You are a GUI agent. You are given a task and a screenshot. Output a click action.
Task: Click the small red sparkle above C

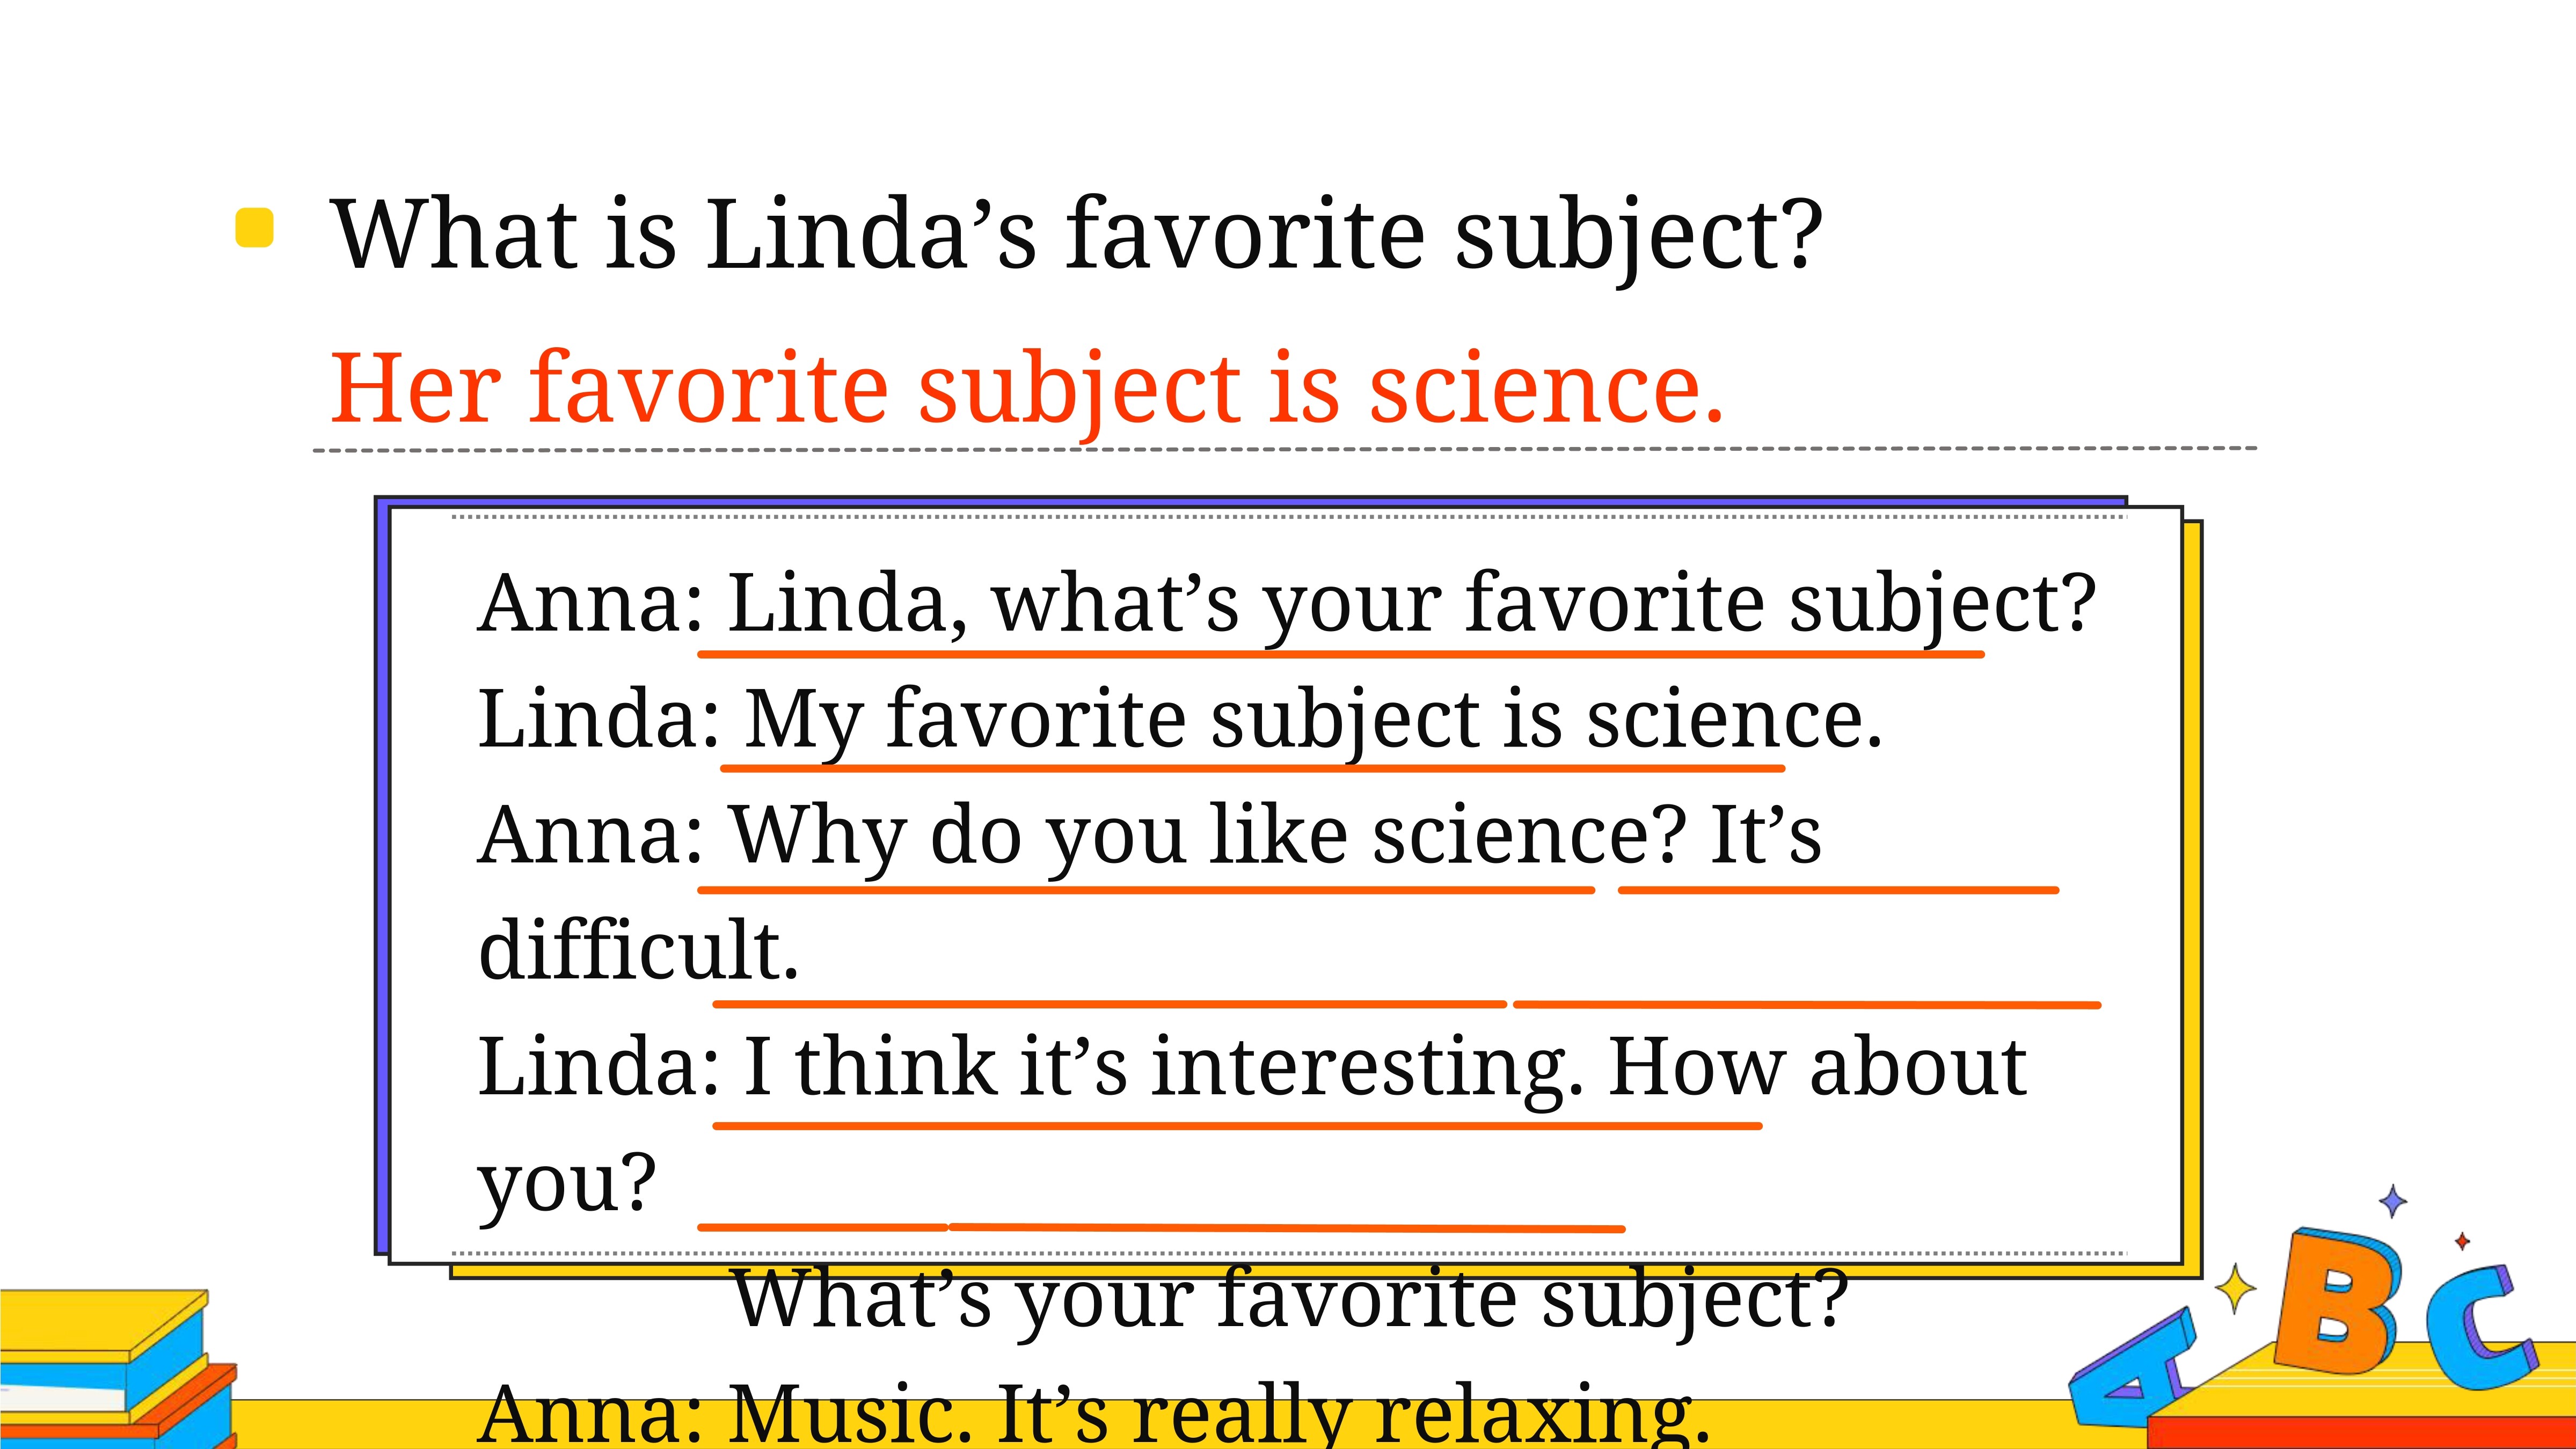[2462, 1241]
